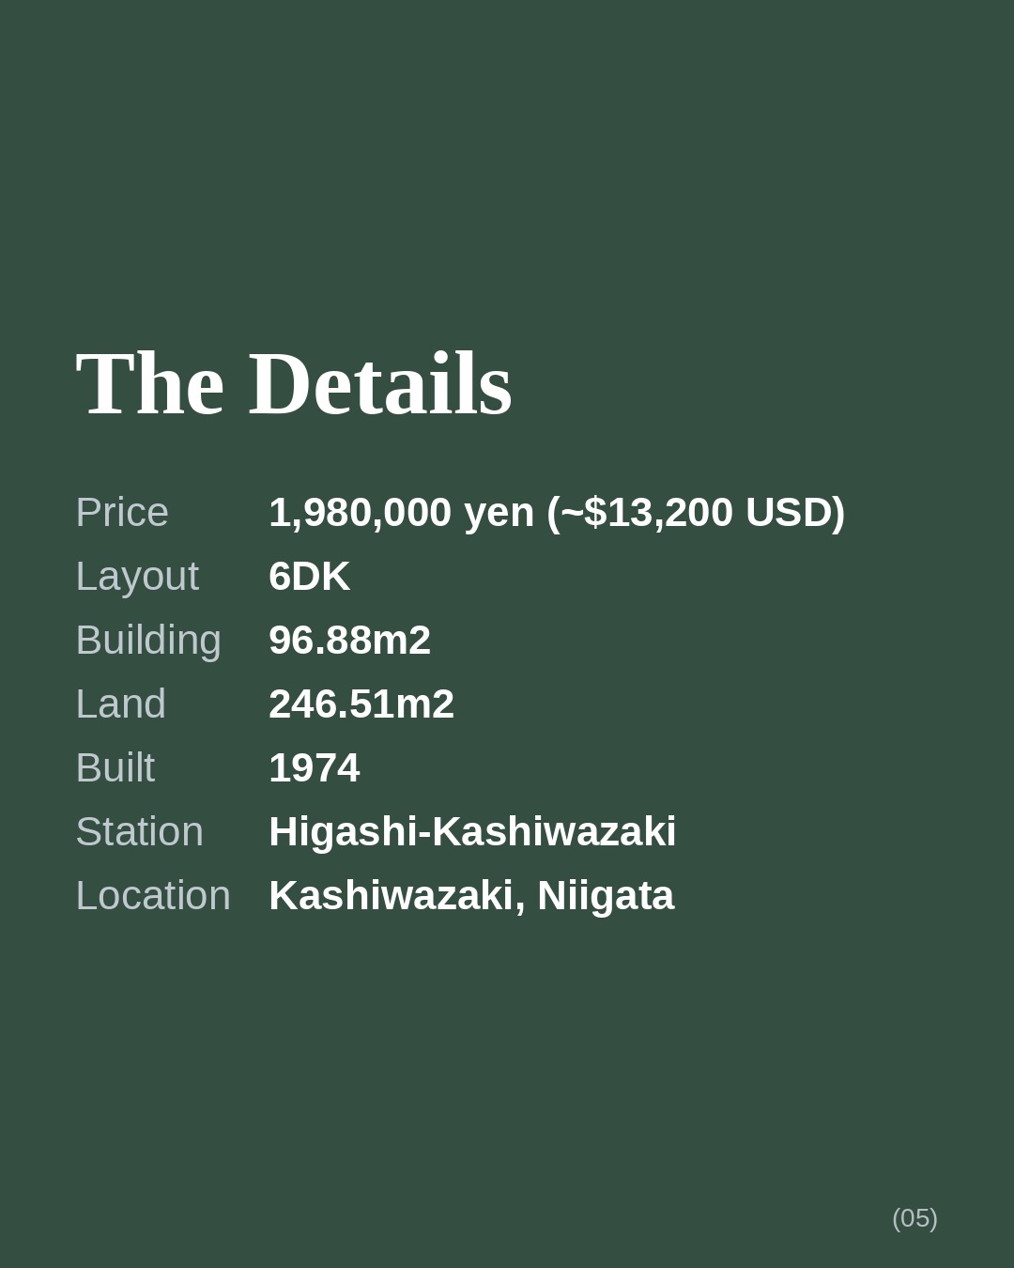1014x1268 pixels.
Task: Select the 1974 built year value
Action: click(314, 768)
